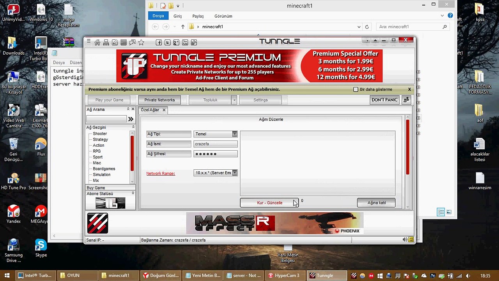Image resolution: width=499 pixels, height=281 pixels.
Task: Toggle 'Bir daha gösterme' checkbox
Action: click(356, 89)
